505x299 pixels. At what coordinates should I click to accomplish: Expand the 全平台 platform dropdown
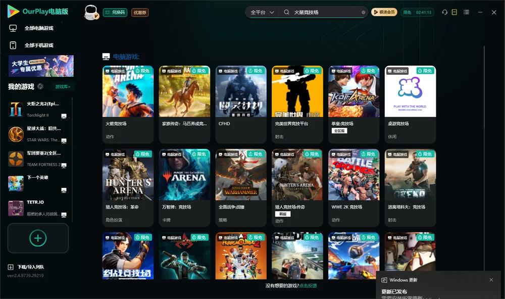[x=262, y=12]
